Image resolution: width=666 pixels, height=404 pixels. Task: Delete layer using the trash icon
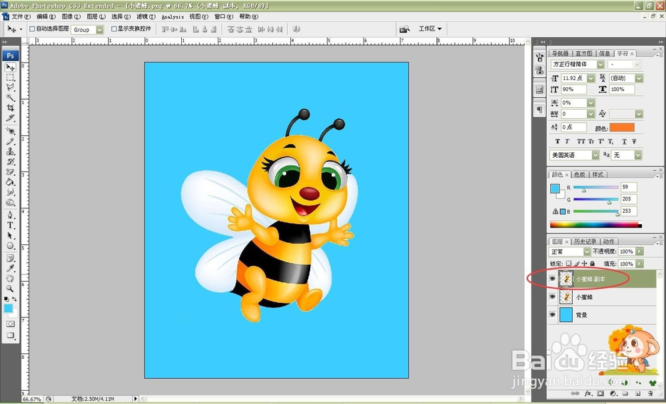(x=650, y=394)
